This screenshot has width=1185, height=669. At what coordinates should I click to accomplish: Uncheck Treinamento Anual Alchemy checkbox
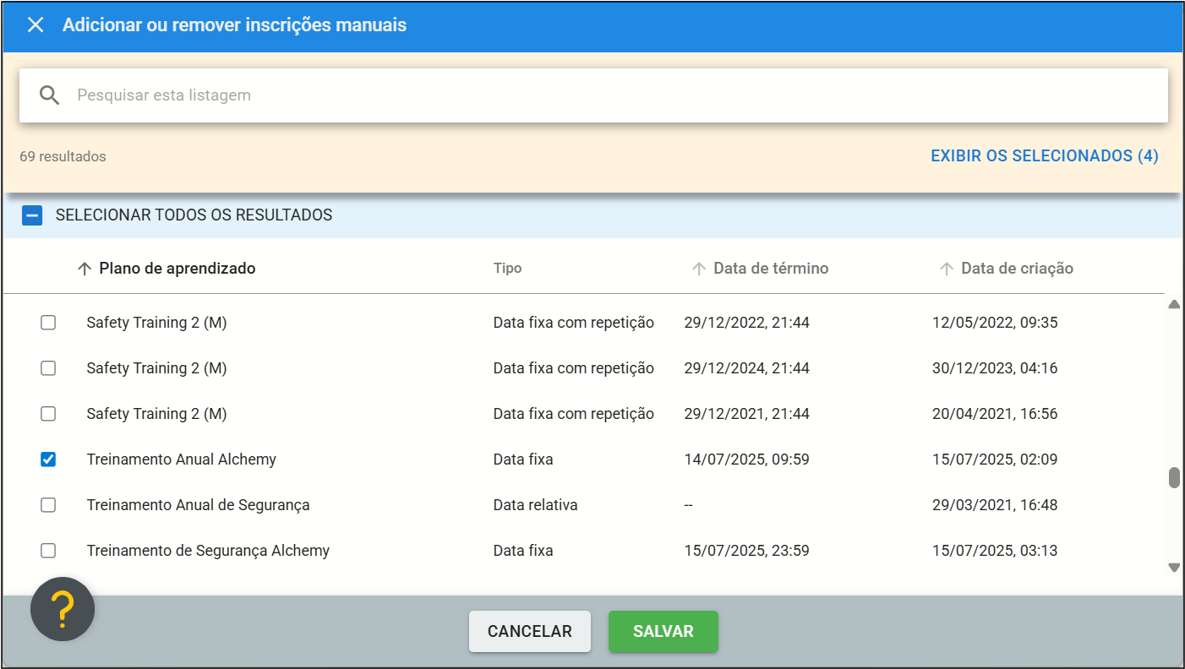(x=48, y=460)
